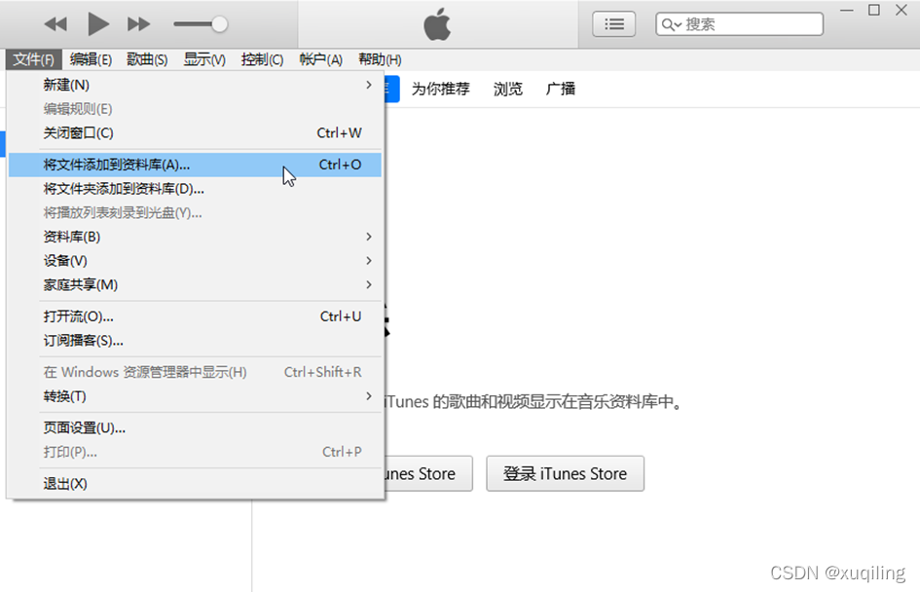This screenshot has height=592, width=920.
Task: Click the rewind previous track button
Action: point(55,24)
